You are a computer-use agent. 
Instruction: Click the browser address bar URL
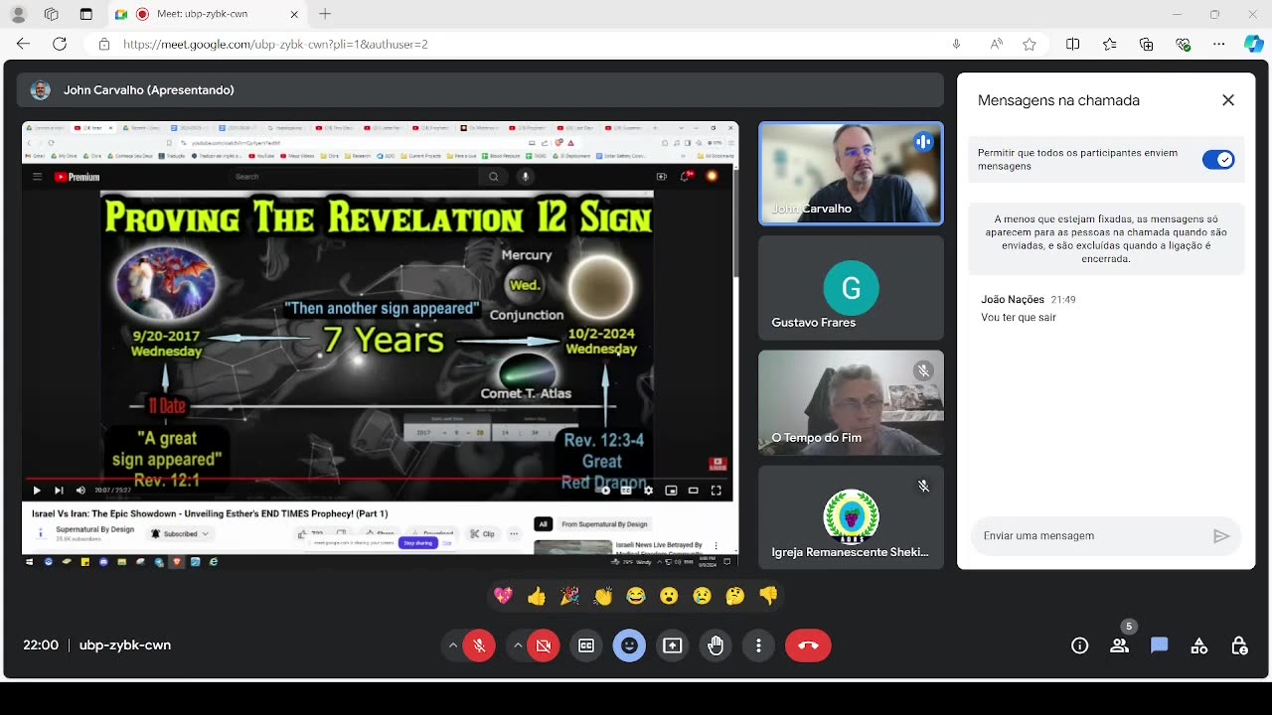click(x=275, y=44)
